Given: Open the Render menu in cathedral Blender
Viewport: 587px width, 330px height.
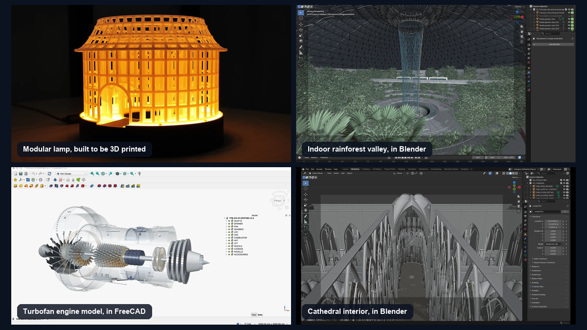Looking at the screenshot, I should 319,169.
